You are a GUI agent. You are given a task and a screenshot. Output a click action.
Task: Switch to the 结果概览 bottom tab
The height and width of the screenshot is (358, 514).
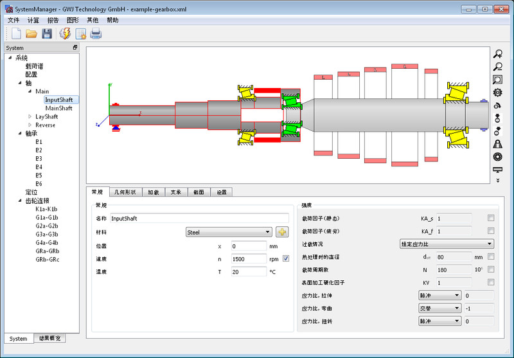[x=49, y=339]
